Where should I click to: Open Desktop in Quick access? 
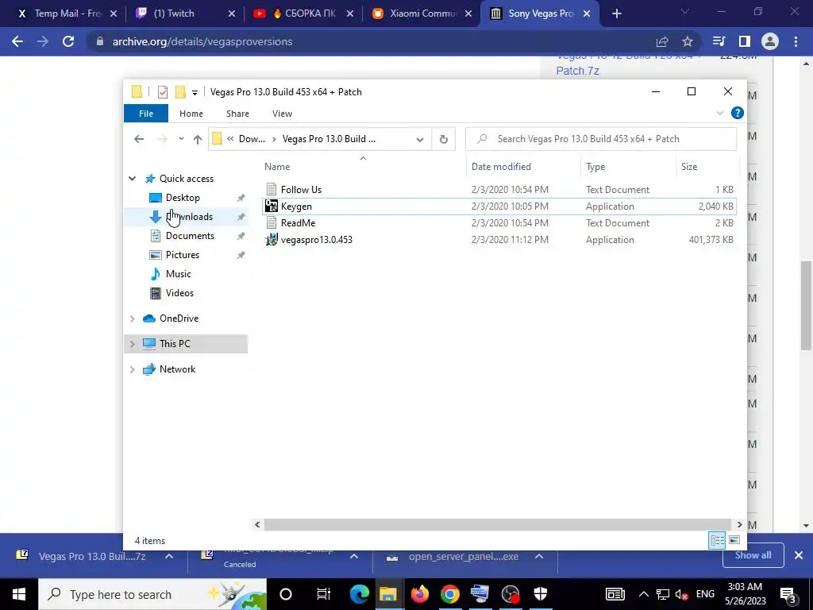pos(183,198)
